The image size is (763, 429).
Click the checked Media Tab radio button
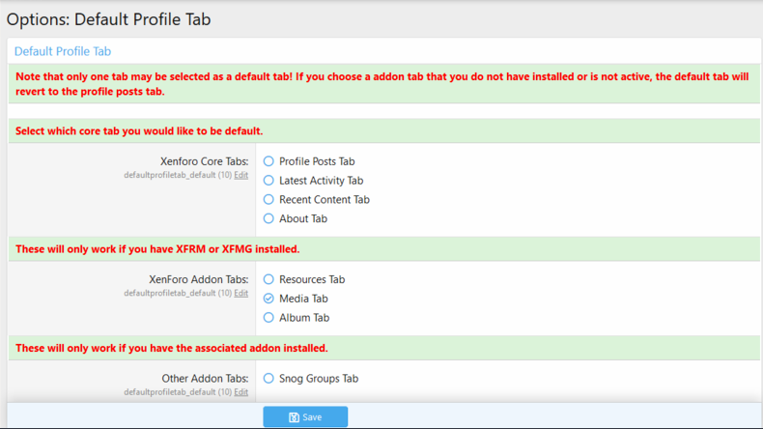[x=268, y=299]
